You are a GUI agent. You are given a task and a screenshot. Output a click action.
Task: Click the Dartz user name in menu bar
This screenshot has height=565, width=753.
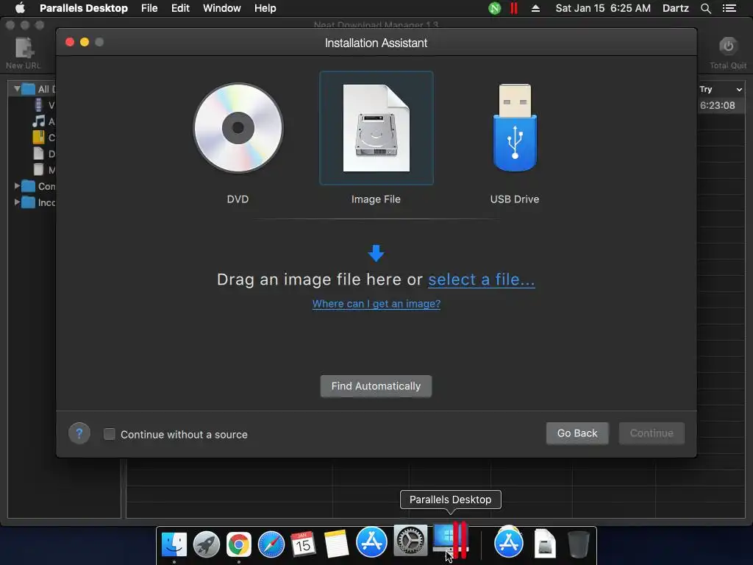(675, 8)
